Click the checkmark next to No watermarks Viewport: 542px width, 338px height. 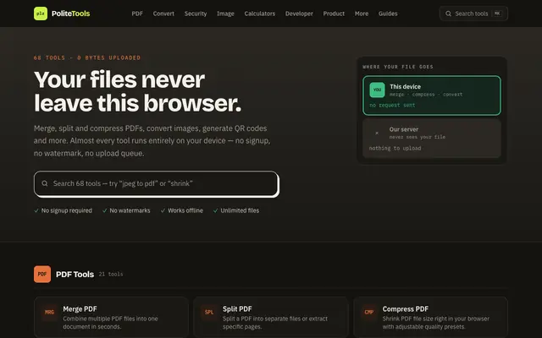point(104,210)
